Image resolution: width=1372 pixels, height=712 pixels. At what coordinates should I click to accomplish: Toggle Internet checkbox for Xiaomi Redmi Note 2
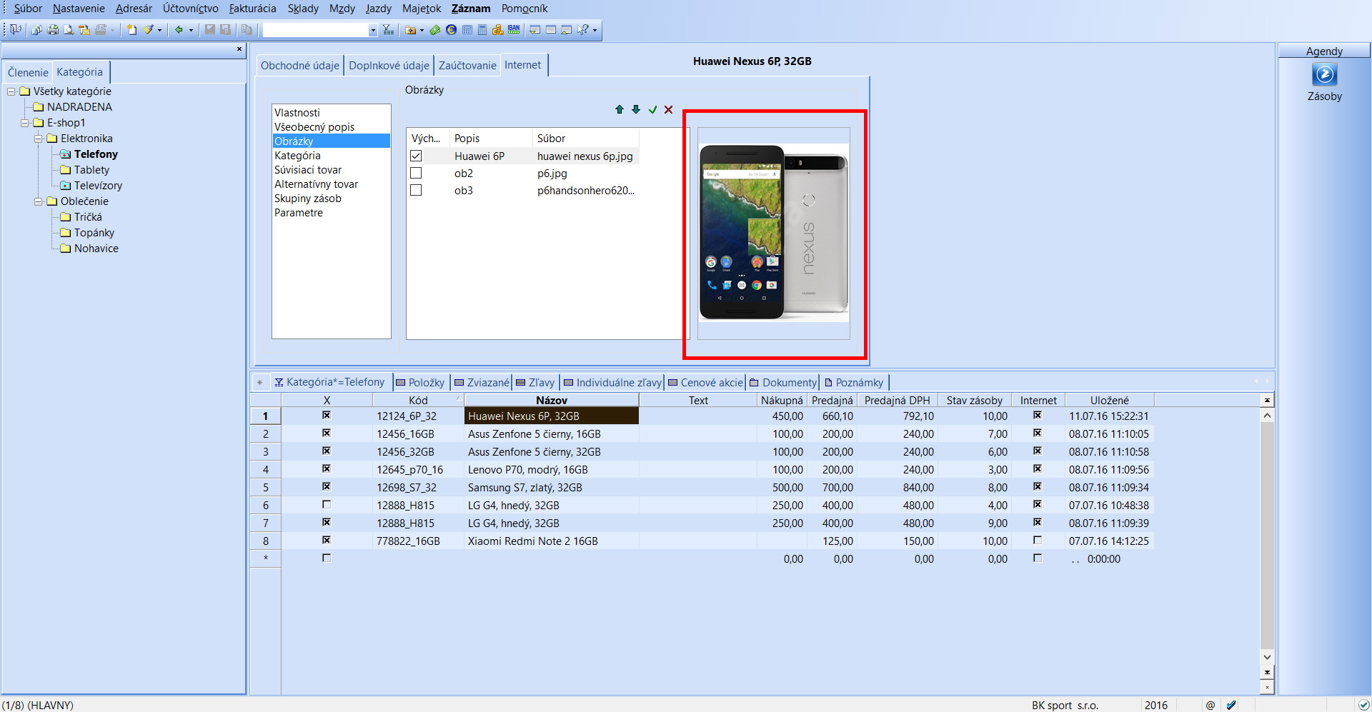click(x=1038, y=540)
